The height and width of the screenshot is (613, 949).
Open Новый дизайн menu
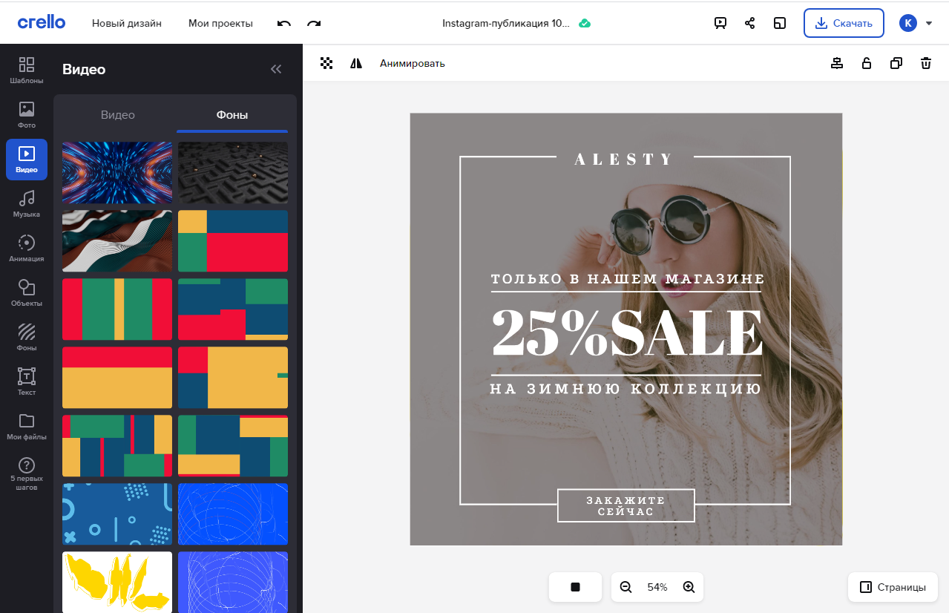coord(127,23)
